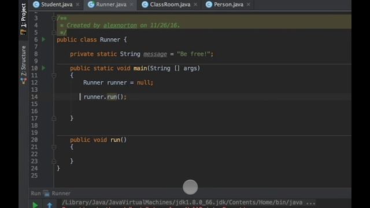Open the ClassRoom.java tab
Image resolution: width=370 pixels, height=208 pixels.
(x=170, y=5)
